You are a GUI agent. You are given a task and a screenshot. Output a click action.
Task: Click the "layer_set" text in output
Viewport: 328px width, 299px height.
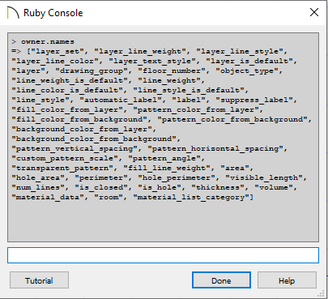57,52
